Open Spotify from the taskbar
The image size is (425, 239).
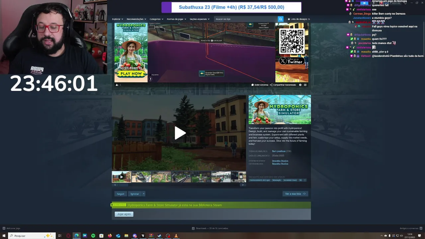(93, 236)
